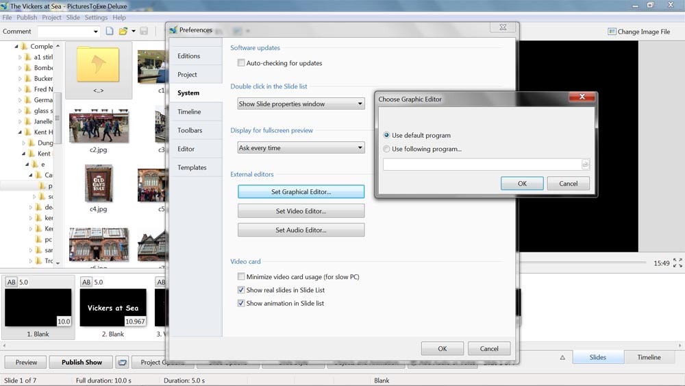The image size is (685, 386).
Task: Open the Comment combo box dropdown
Action: coord(96,32)
